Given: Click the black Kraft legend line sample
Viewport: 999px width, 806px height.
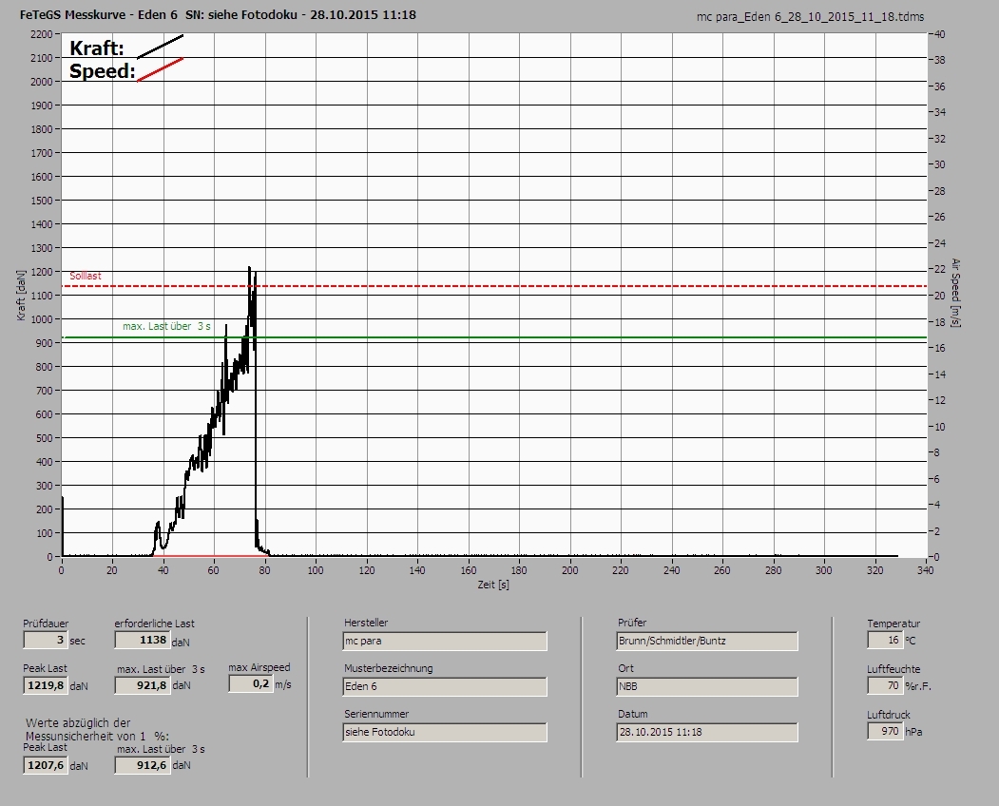Looking at the screenshot, I should coord(160,47).
